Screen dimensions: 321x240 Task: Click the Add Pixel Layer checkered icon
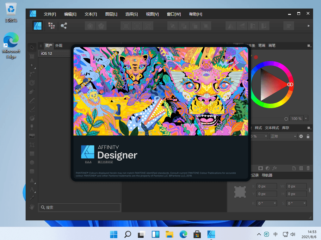pos(301,168)
